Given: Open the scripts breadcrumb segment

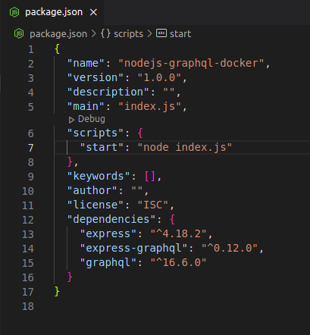Looking at the screenshot, I should 128,34.
